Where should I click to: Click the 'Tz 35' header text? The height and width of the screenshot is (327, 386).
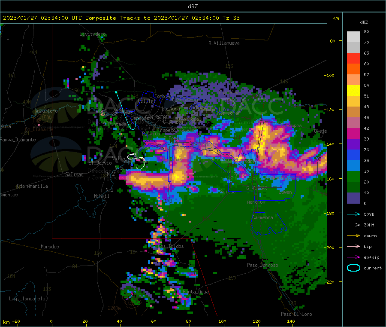click(231, 18)
